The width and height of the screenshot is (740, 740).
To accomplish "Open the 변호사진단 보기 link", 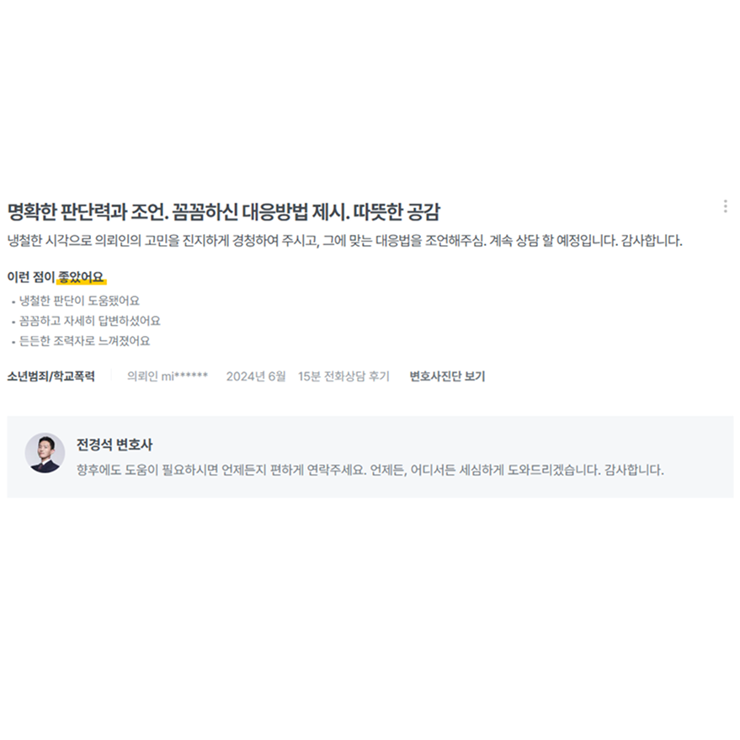I will pos(447,376).
